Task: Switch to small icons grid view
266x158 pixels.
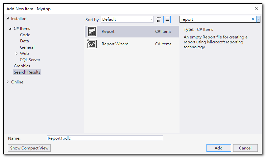Action: pos(159,19)
